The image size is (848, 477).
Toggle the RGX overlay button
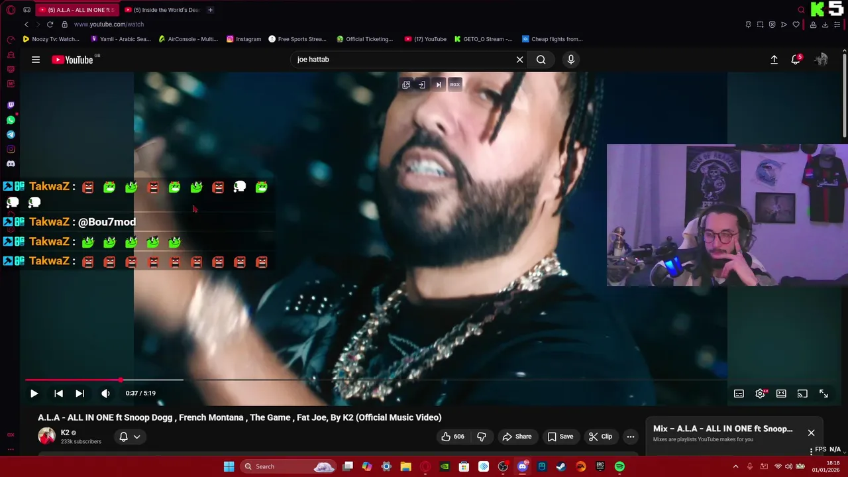pyautogui.click(x=454, y=85)
